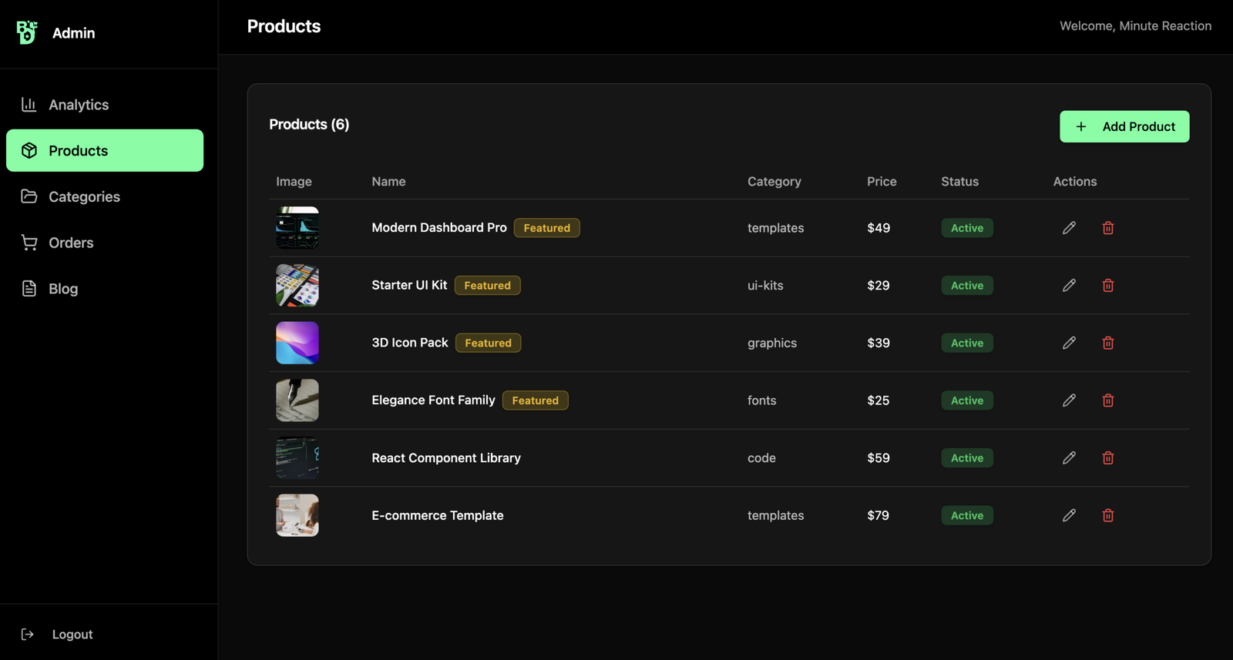The image size is (1233, 660).
Task: Select the Products sidebar item
Action: [x=104, y=150]
